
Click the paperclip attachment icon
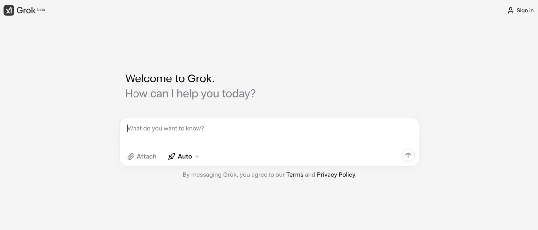click(x=131, y=157)
